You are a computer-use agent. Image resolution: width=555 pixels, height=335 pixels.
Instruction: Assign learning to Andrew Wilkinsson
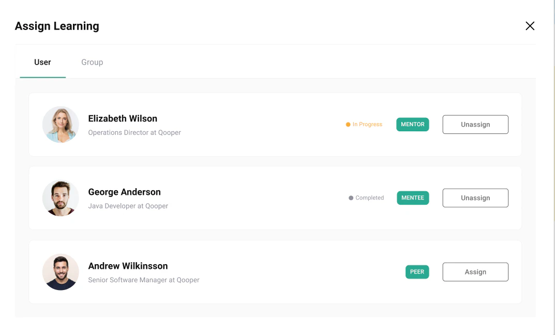[475, 271]
